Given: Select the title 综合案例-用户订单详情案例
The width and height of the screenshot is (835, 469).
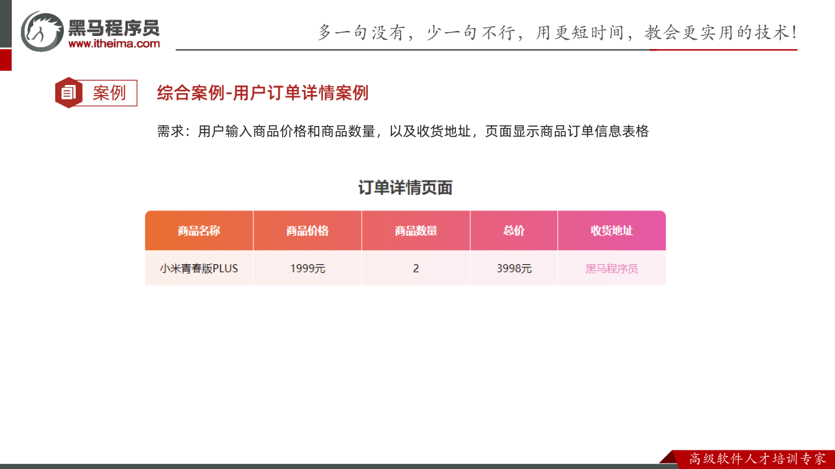Looking at the screenshot, I should coord(263,93).
